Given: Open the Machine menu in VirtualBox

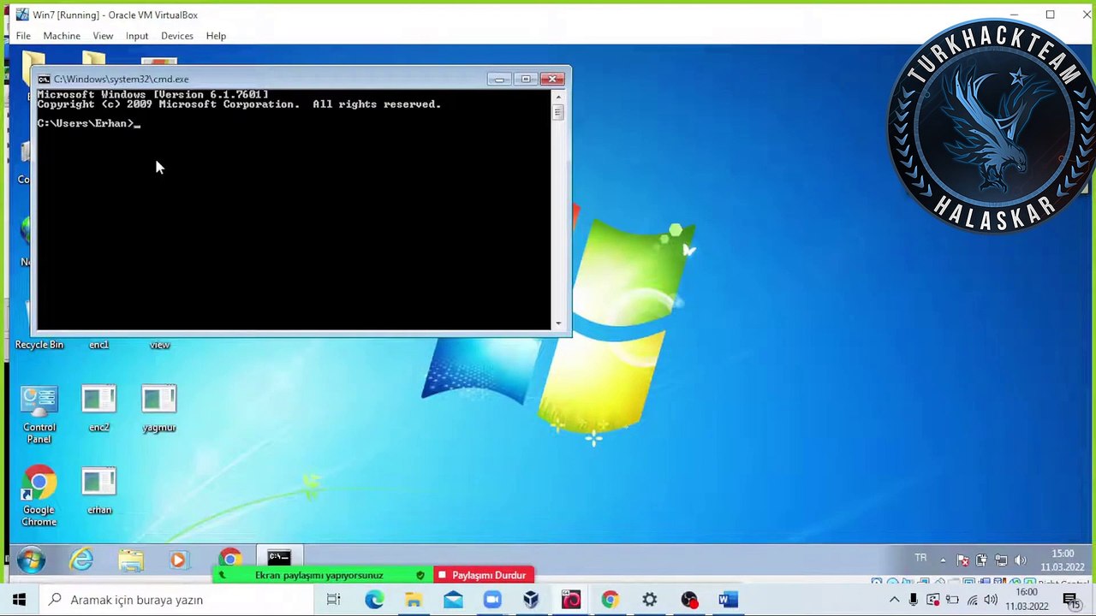Looking at the screenshot, I should pos(62,36).
